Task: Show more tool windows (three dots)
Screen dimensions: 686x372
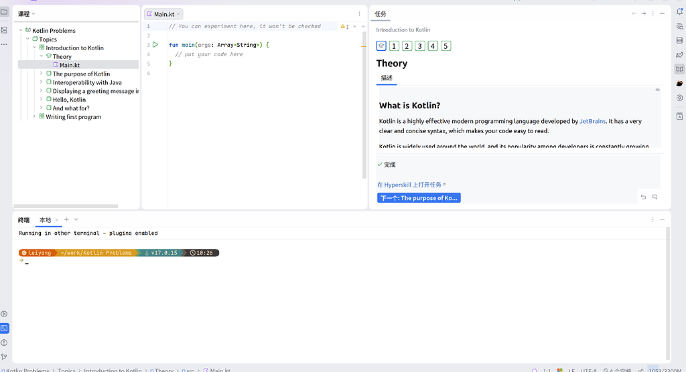Action: click(4, 44)
